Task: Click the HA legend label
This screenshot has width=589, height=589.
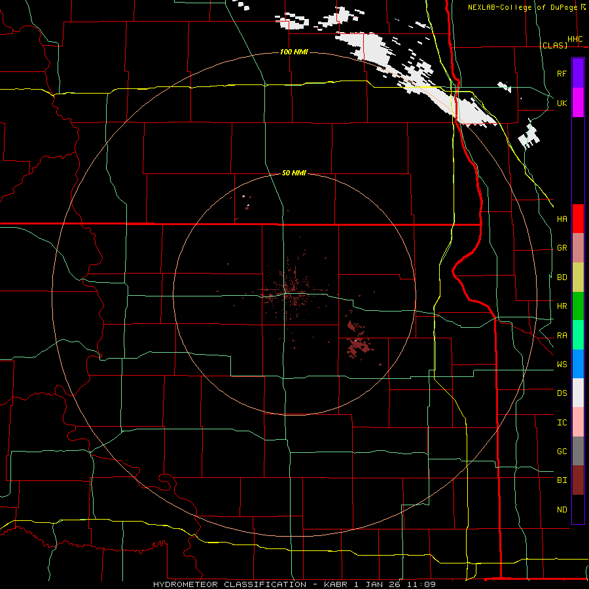Action: point(562,219)
